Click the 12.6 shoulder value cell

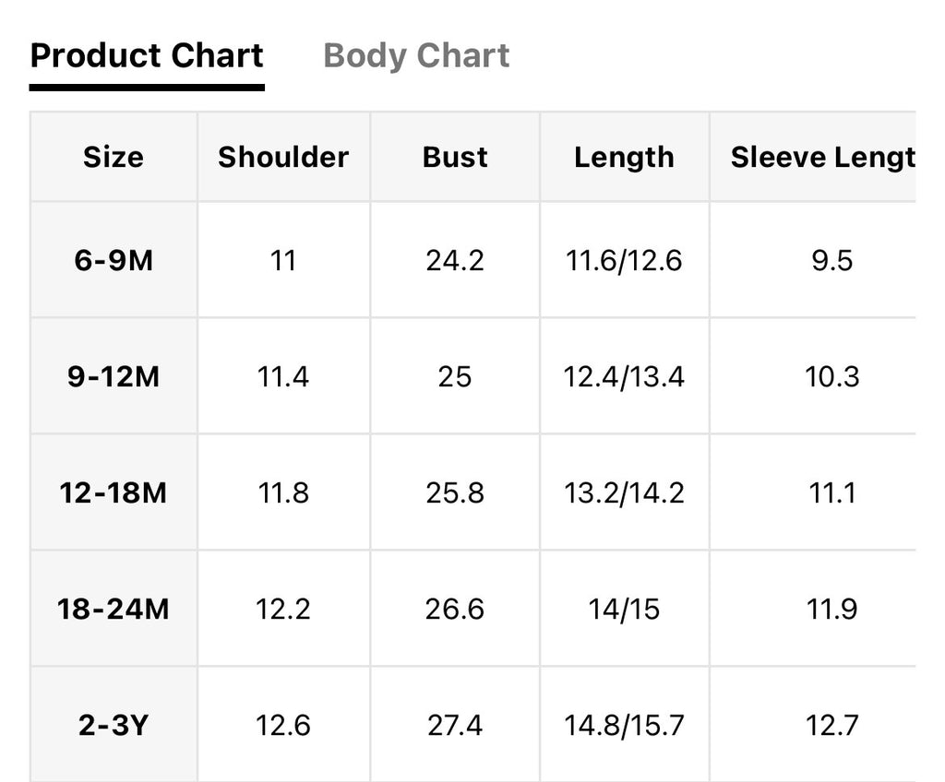point(283,725)
